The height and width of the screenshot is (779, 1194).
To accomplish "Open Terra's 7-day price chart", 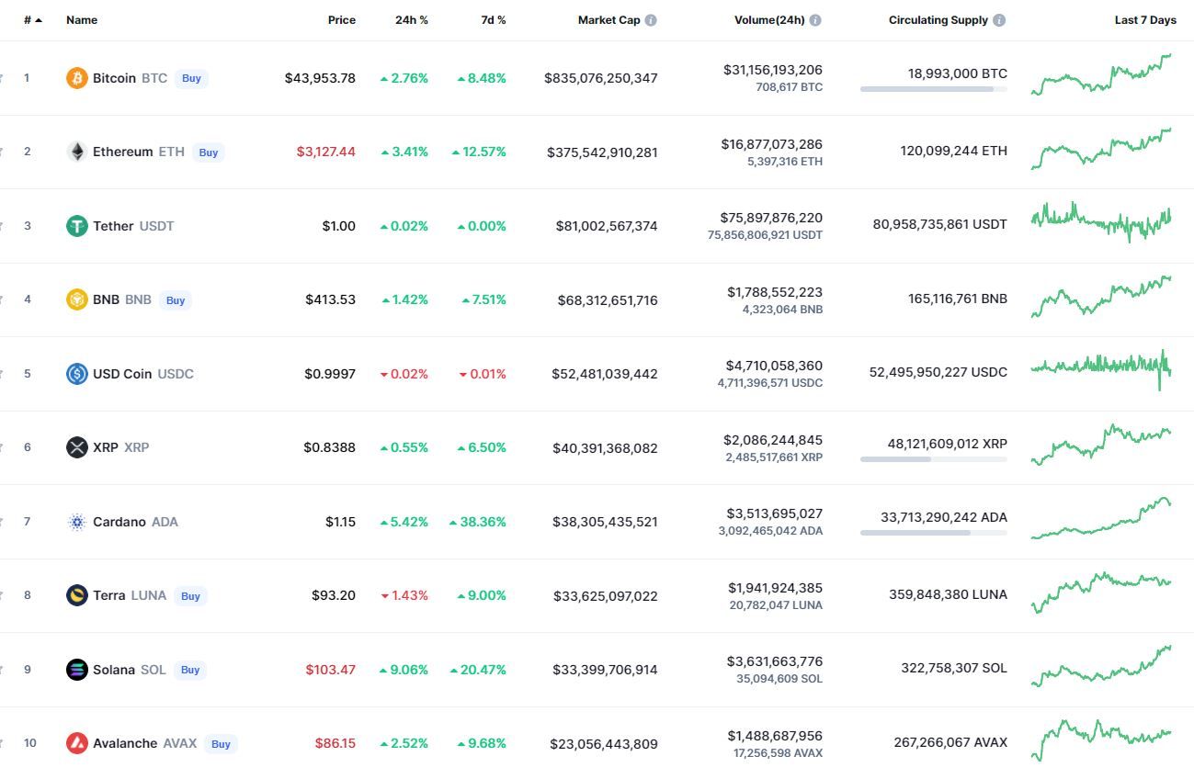I will click(1101, 593).
